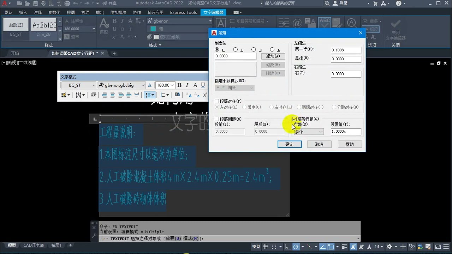Click the customization menu icon in status bar
This screenshot has width=452, height=254.
(x=447, y=246)
